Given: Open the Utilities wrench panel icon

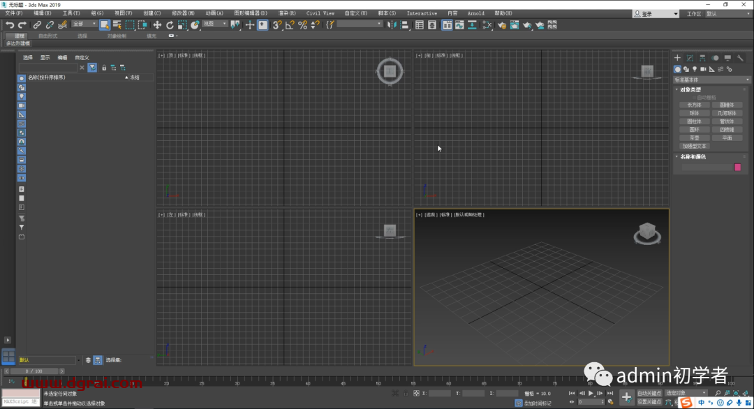Looking at the screenshot, I should coord(740,58).
